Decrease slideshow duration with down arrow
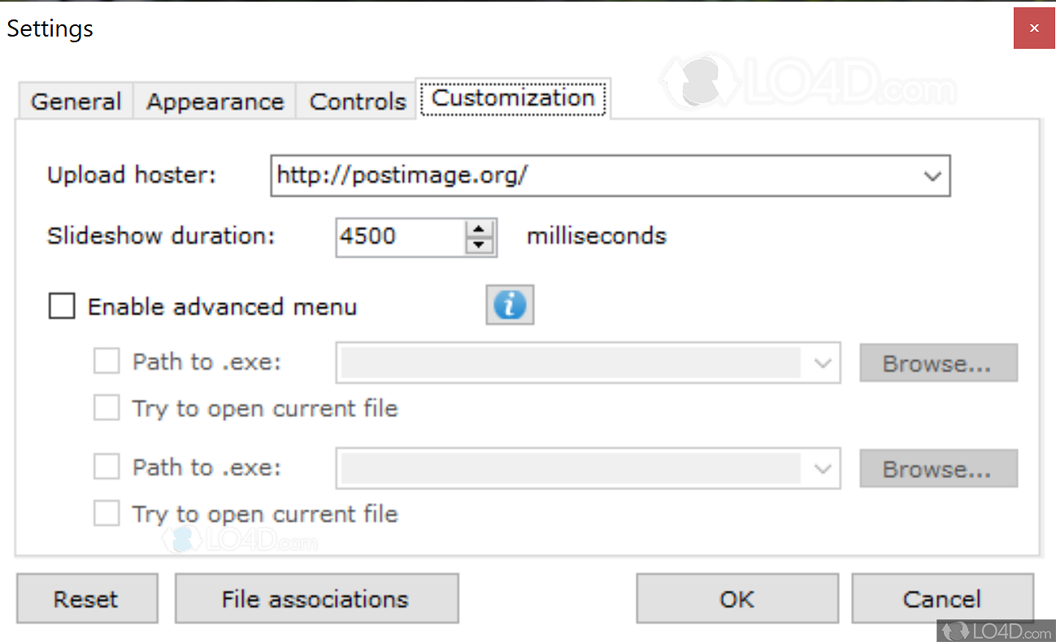Viewport: 1056px width, 642px height. (x=480, y=245)
